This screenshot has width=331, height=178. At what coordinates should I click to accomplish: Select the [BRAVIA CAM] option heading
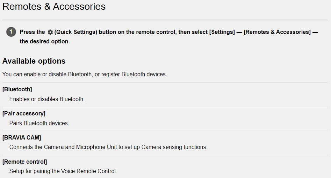tap(22, 137)
